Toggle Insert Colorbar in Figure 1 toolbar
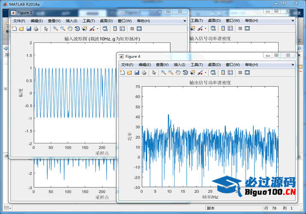The width and height of the screenshot is (306, 214). [x=115, y=29]
